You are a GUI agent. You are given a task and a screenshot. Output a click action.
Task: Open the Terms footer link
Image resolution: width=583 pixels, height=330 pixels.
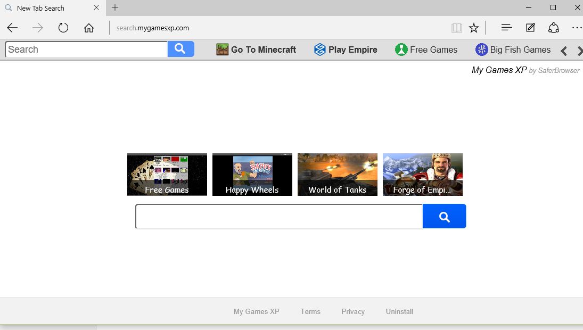(x=310, y=311)
